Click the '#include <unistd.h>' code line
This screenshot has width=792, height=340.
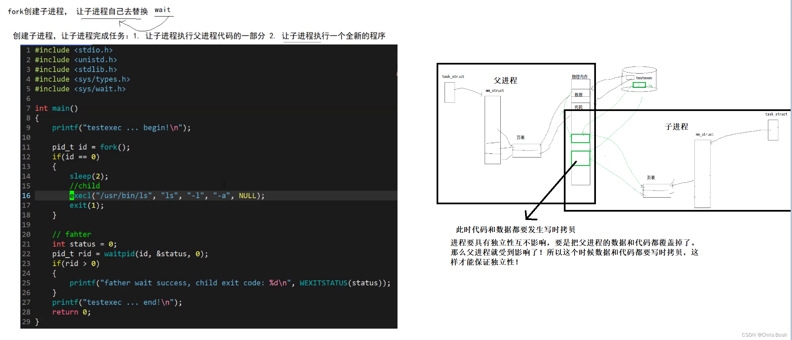pos(76,60)
